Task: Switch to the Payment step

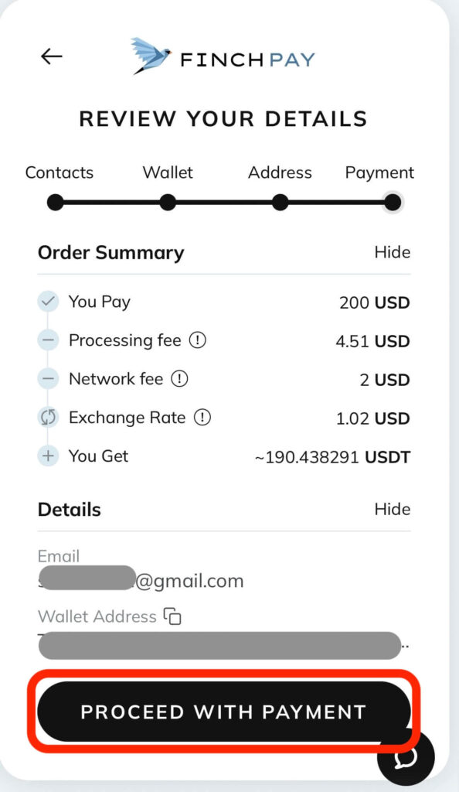Action: coord(393,202)
